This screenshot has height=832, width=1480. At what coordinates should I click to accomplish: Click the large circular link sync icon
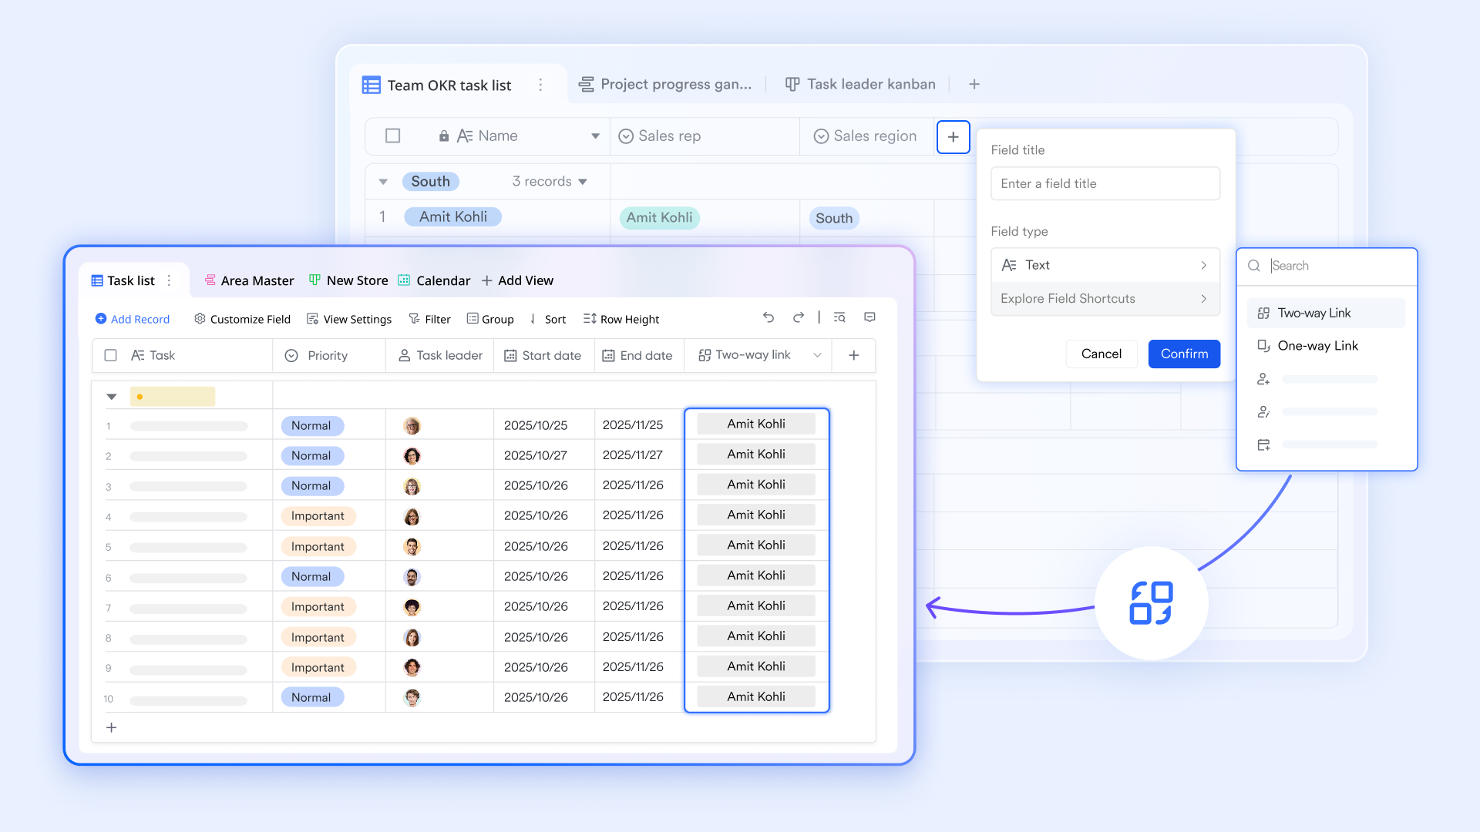(1151, 603)
